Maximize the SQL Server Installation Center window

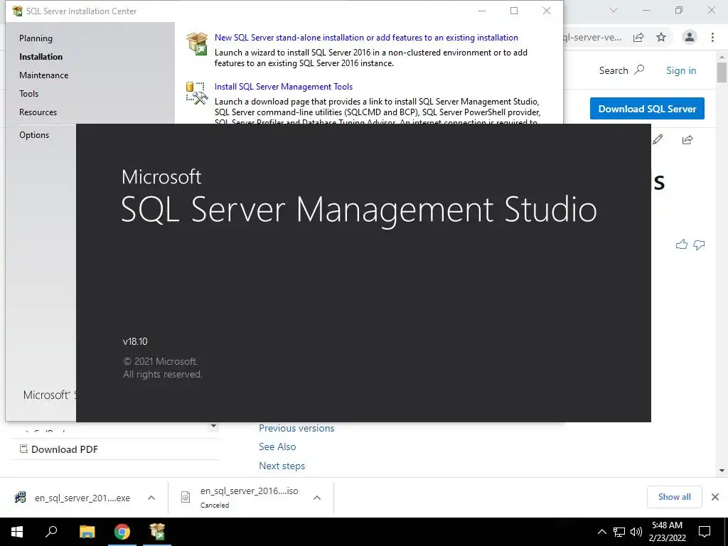point(514,11)
